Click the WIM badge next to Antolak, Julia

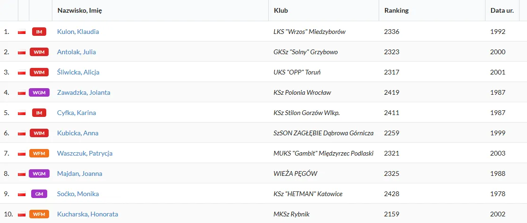click(39, 52)
